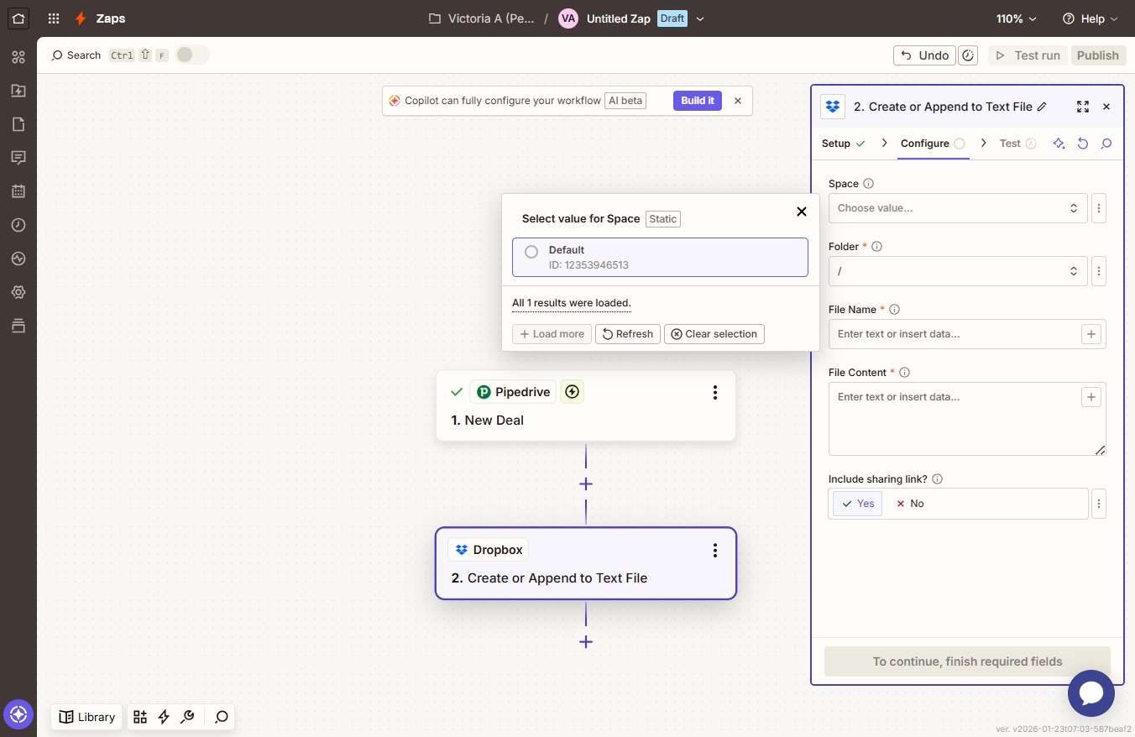Viewport: 1135px width, 737px height.
Task: Insert data into File Content with plus
Action: [1091, 397]
